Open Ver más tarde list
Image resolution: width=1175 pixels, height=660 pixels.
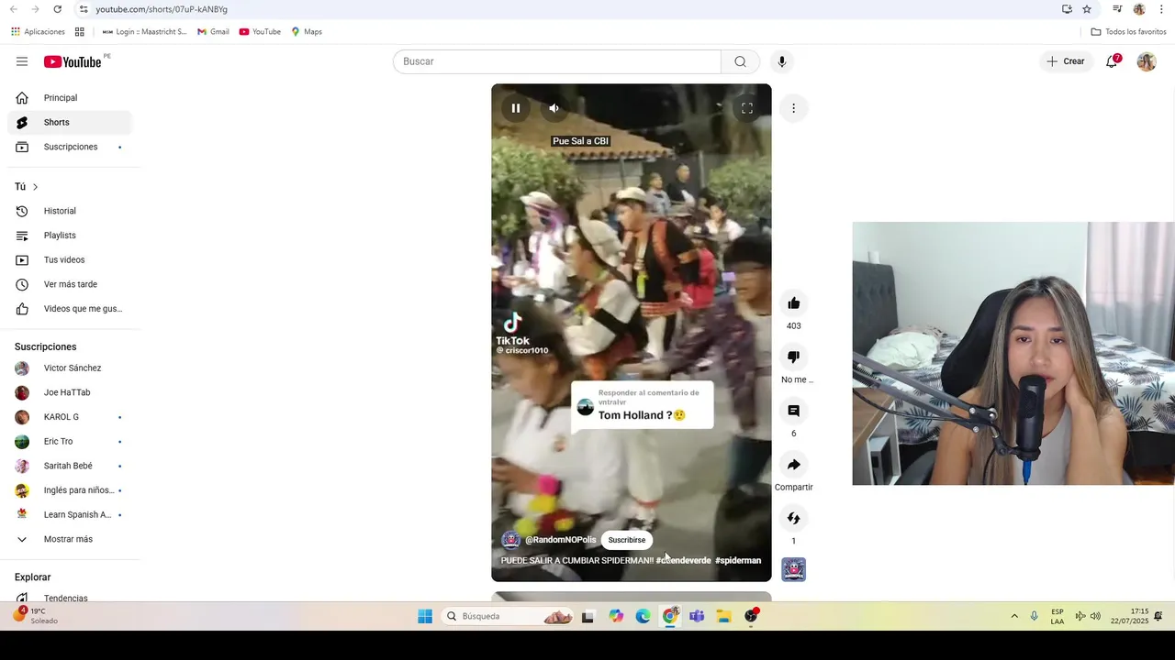pos(70,284)
